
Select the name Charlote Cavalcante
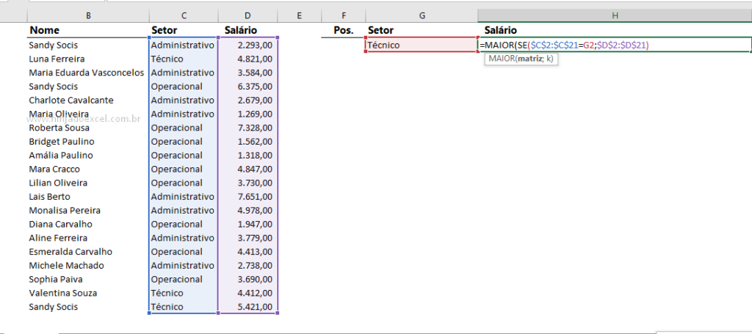tap(71, 100)
